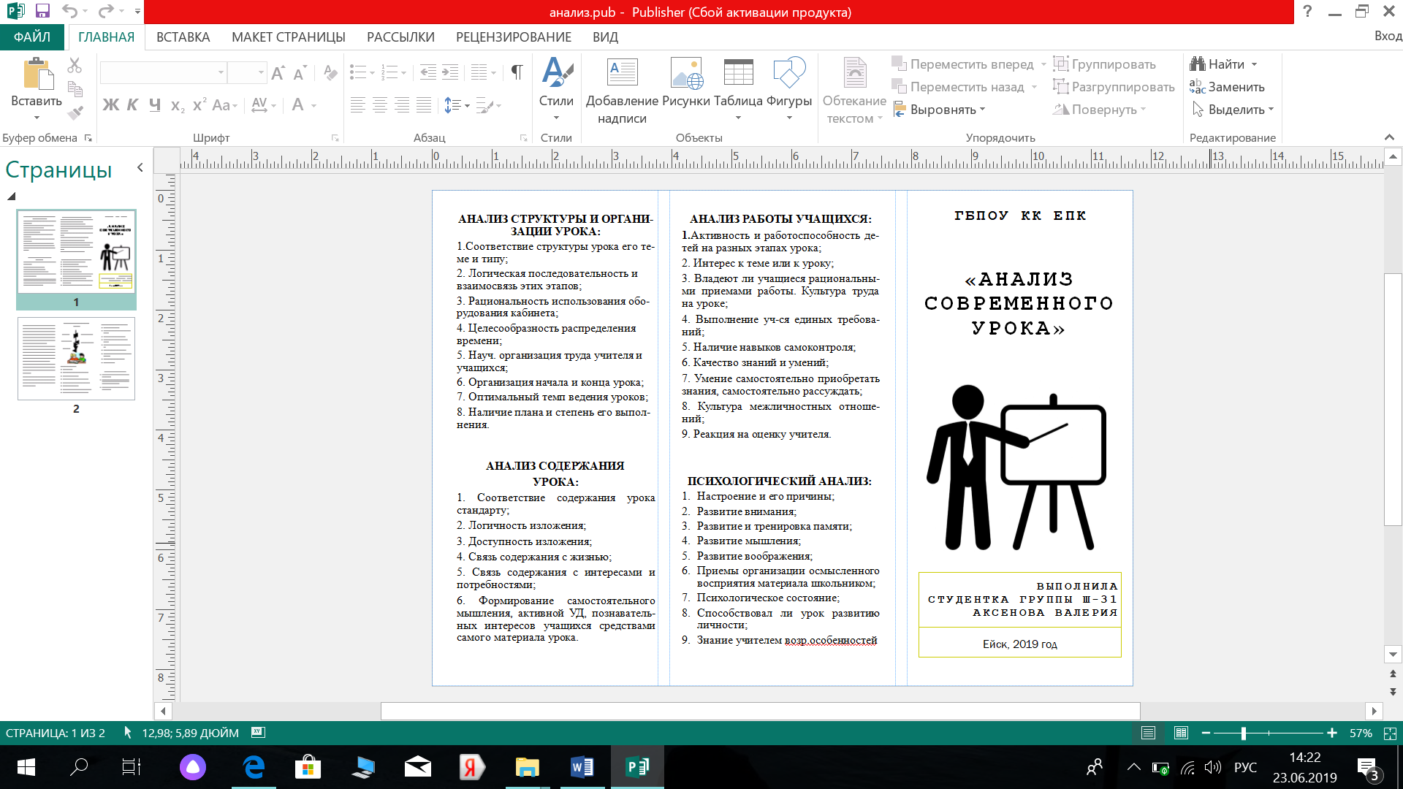Switch to the ВСТАВКА tab

[183, 37]
